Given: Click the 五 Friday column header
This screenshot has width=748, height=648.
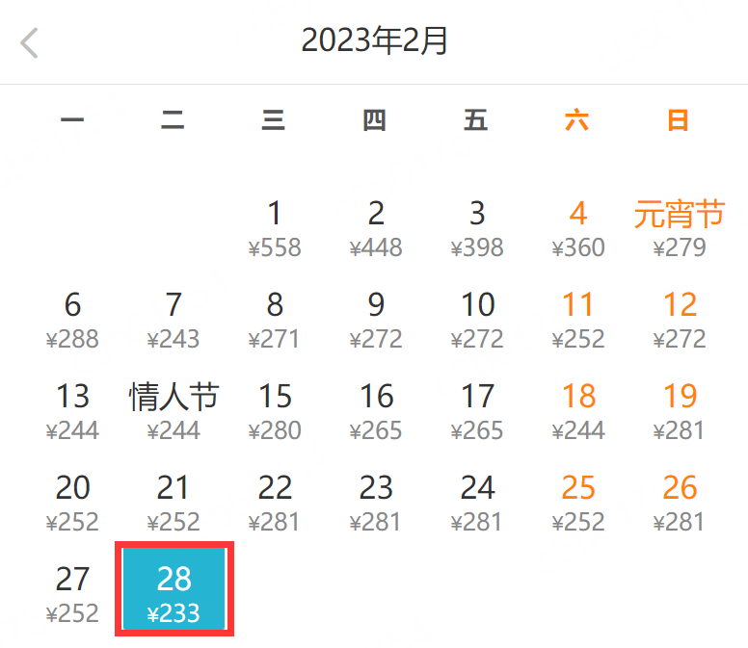Looking at the screenshot, I should 475,120.
